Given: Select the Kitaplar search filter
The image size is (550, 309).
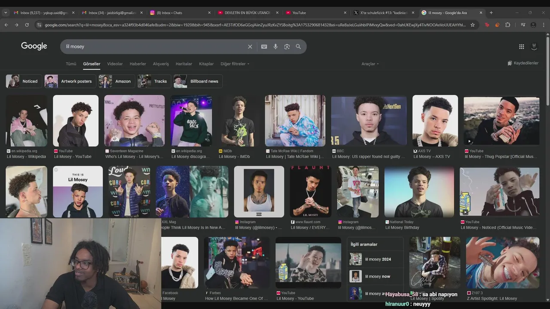Looking at the screenshot, I should coord(206,64).
